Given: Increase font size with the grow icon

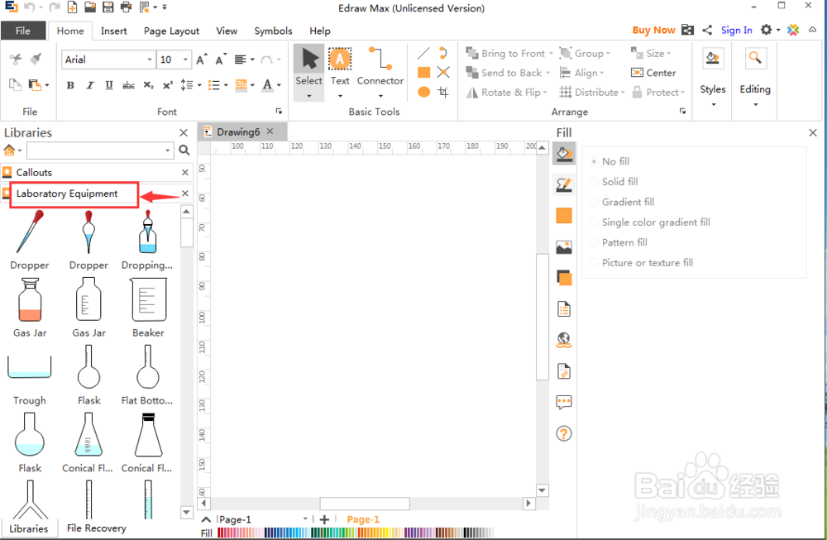Looking at the screenshot, I should 202,60.
